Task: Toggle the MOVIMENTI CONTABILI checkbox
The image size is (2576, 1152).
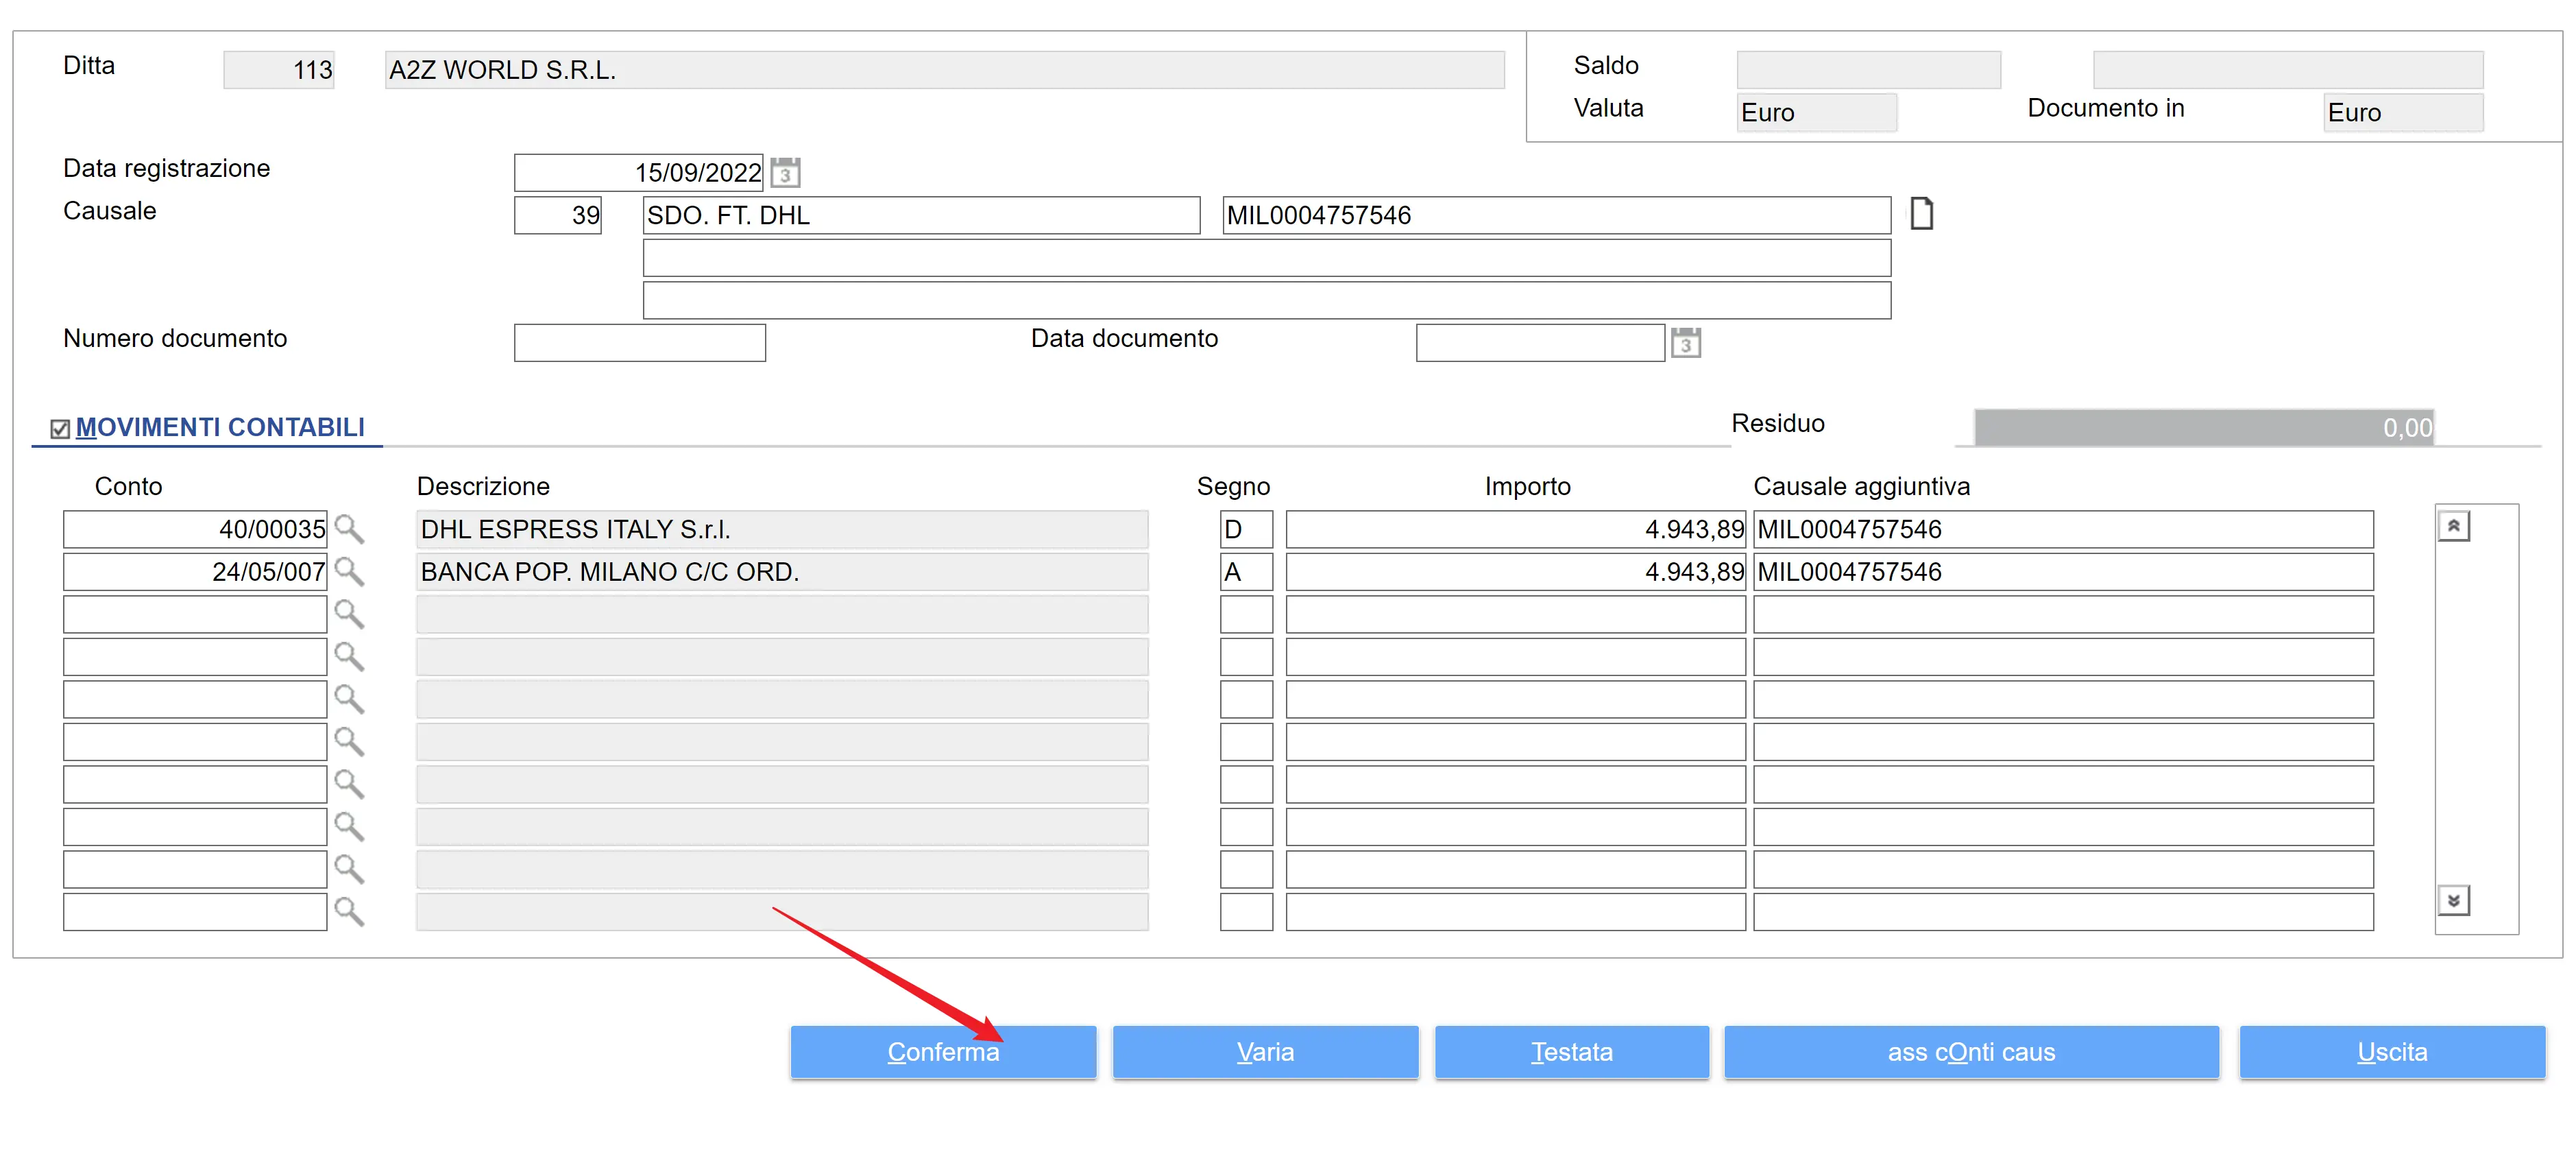Action: point(60,429)
